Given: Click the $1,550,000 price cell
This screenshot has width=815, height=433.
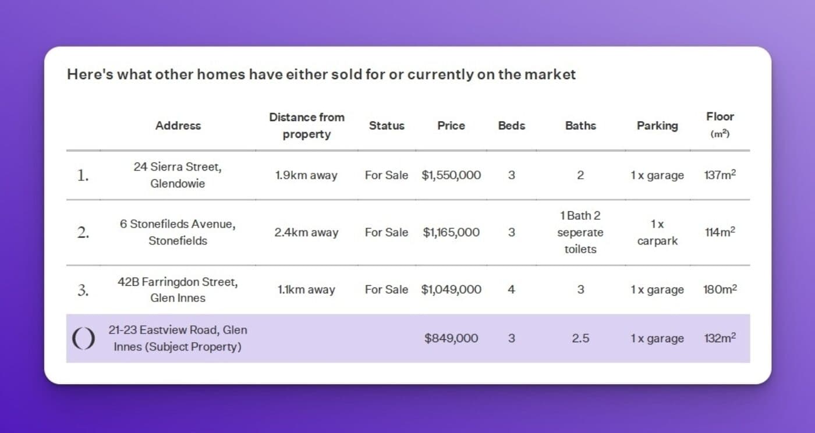Looking at the screenshot, I should click(x=451, y=175).
